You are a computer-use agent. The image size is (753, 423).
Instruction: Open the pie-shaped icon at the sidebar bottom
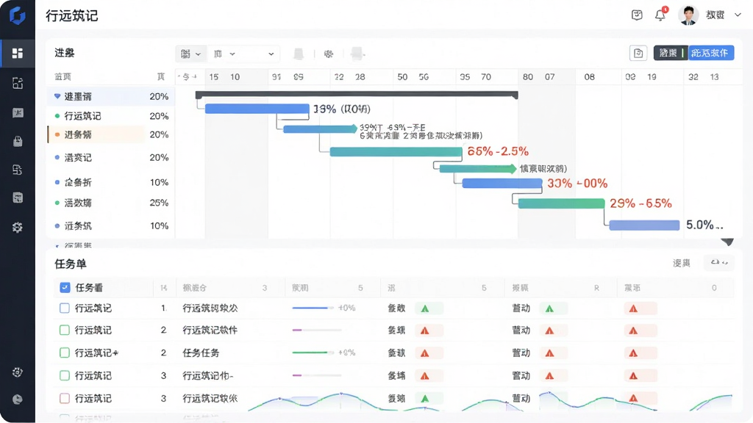tap(18, 399)
